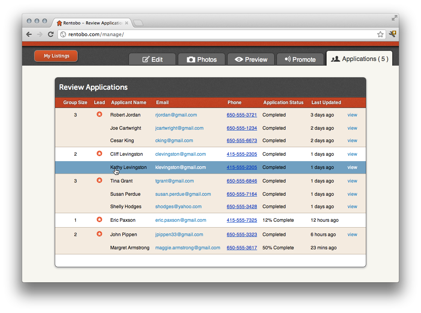Email eric.paxson@gmail.com
Viewport: 421px width, 313px height.
pos(181,220)
